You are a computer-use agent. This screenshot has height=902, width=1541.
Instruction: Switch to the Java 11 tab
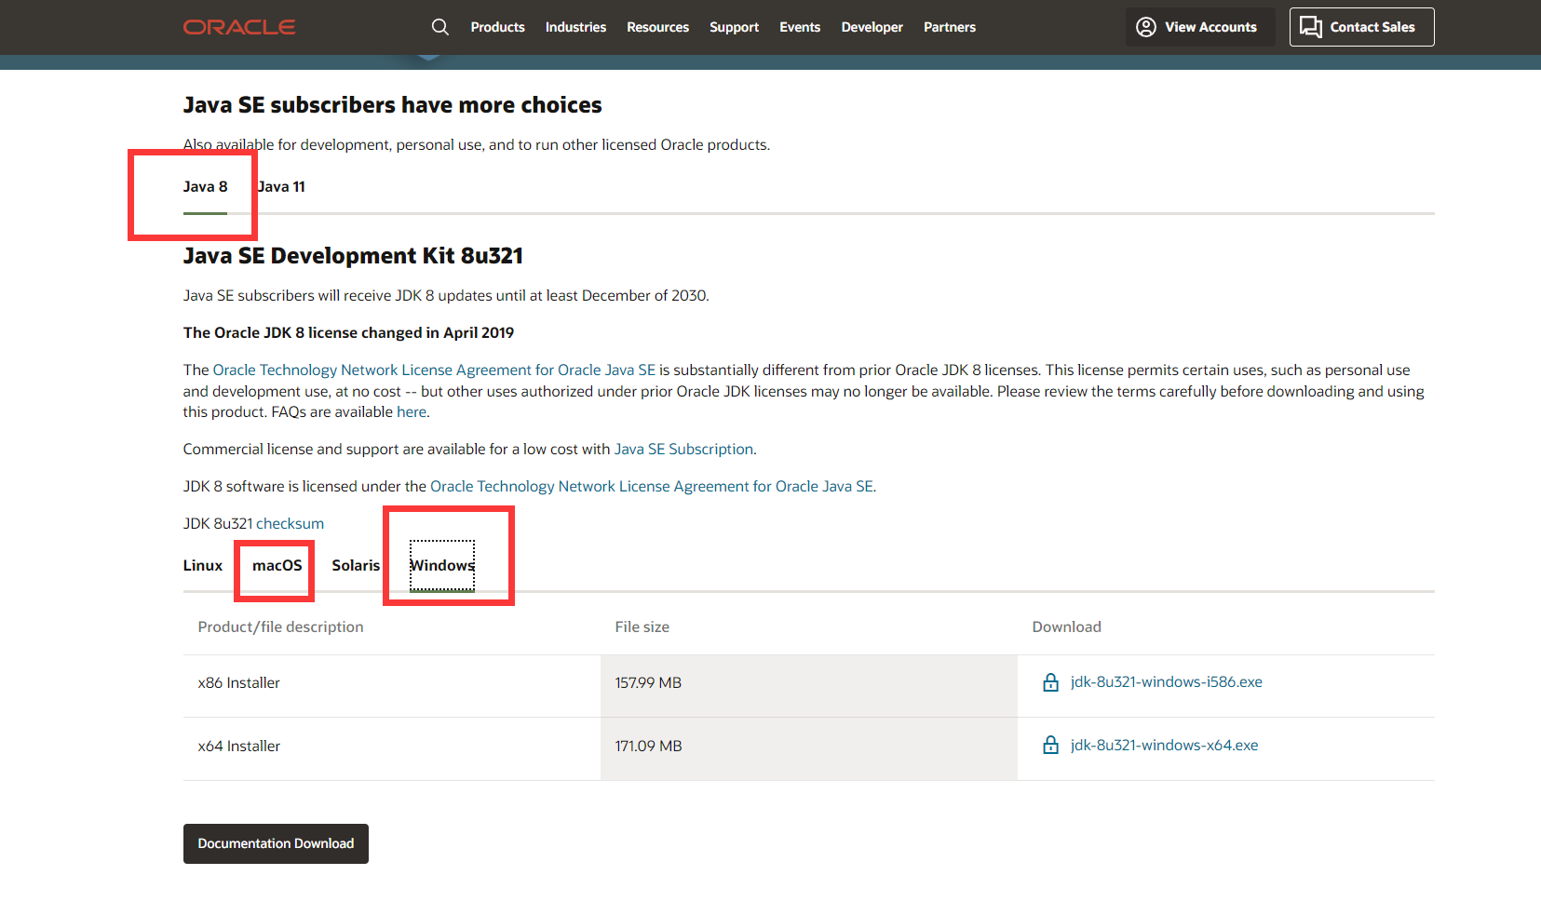[281, 187]
